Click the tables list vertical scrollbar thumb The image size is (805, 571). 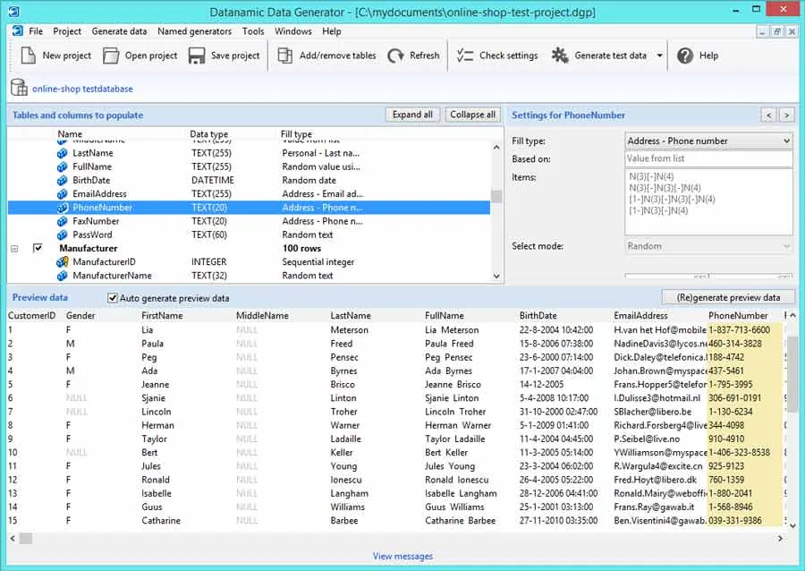496,196
